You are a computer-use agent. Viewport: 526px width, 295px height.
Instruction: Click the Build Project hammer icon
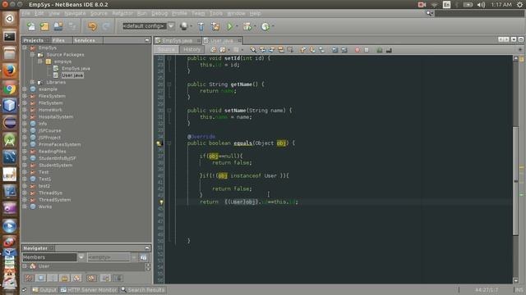pos(201,26)
